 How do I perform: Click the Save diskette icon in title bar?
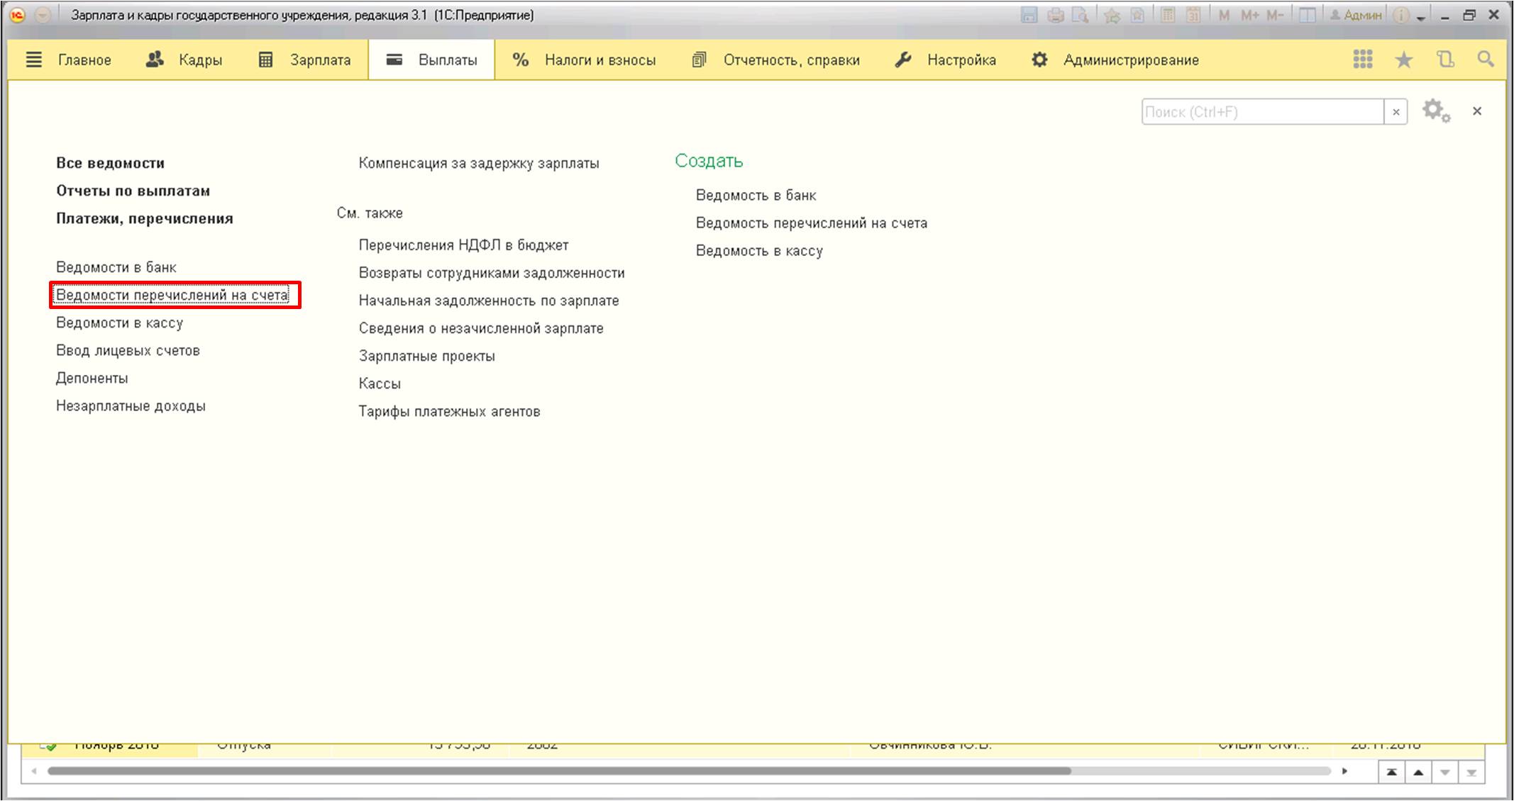1029,15
